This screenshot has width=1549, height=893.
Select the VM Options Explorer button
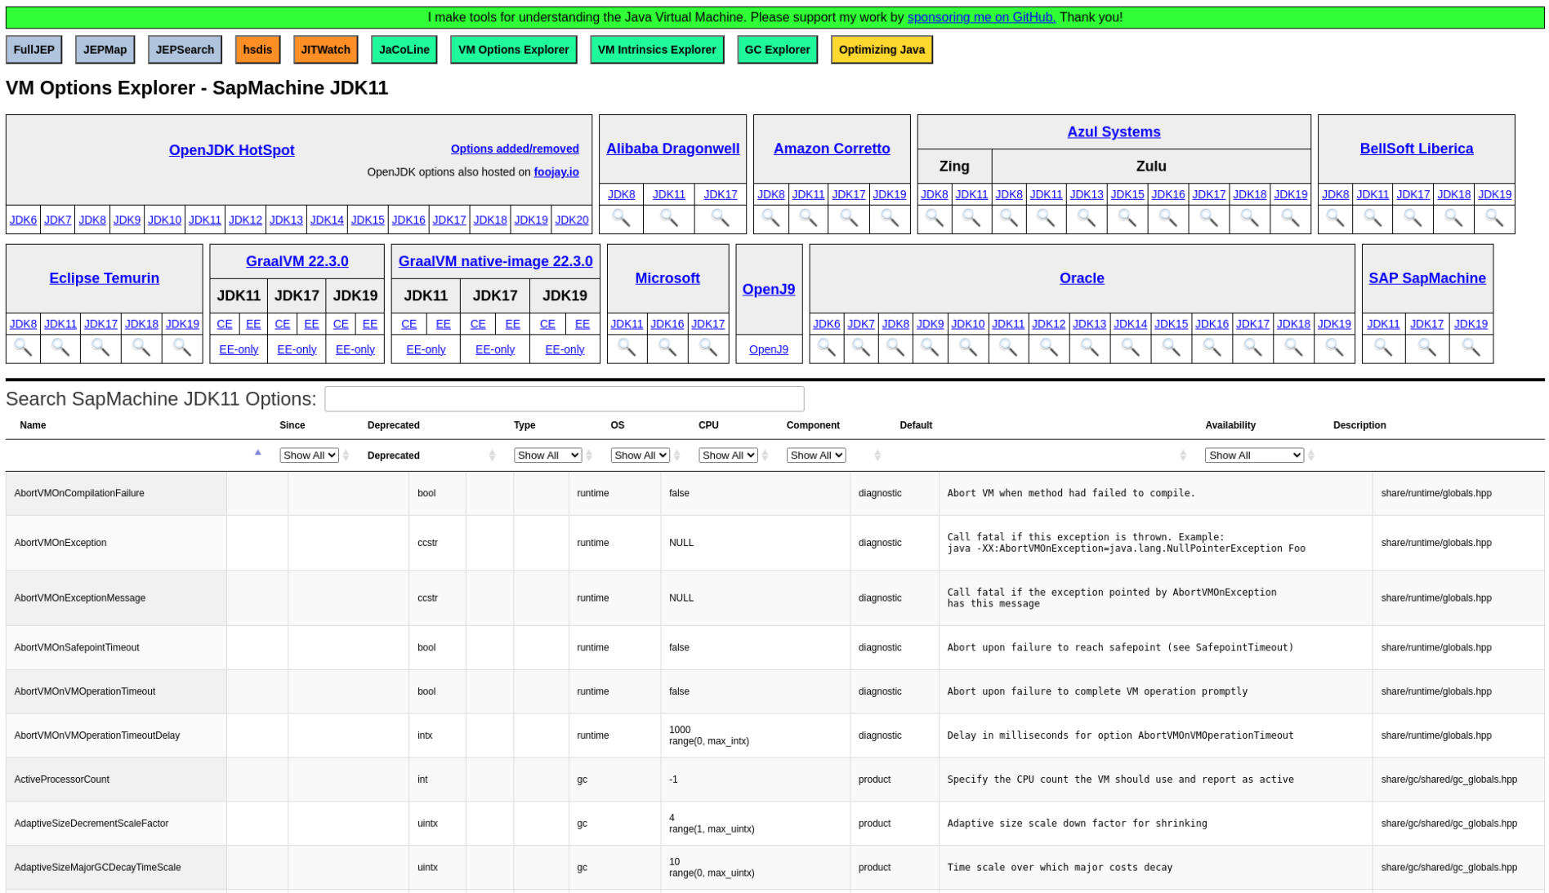click(514, 50)
